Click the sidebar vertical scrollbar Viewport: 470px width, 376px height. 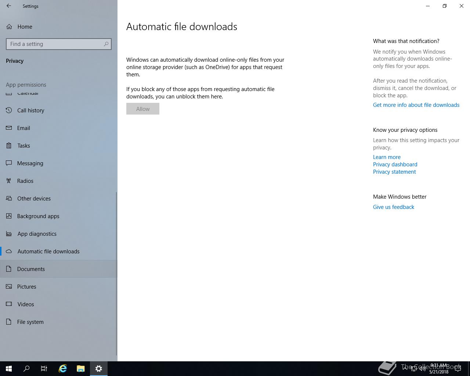117,274
